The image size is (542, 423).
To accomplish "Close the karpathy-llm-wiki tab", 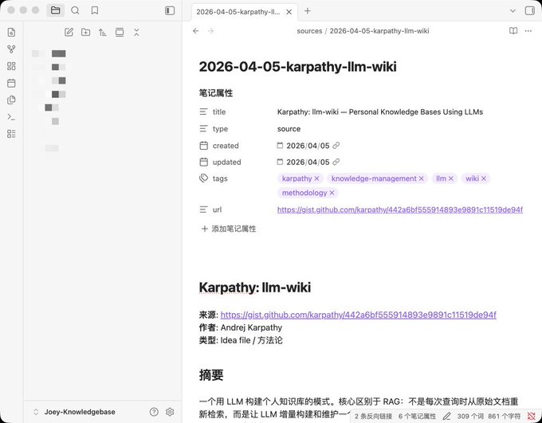I will tap(289, 12).
